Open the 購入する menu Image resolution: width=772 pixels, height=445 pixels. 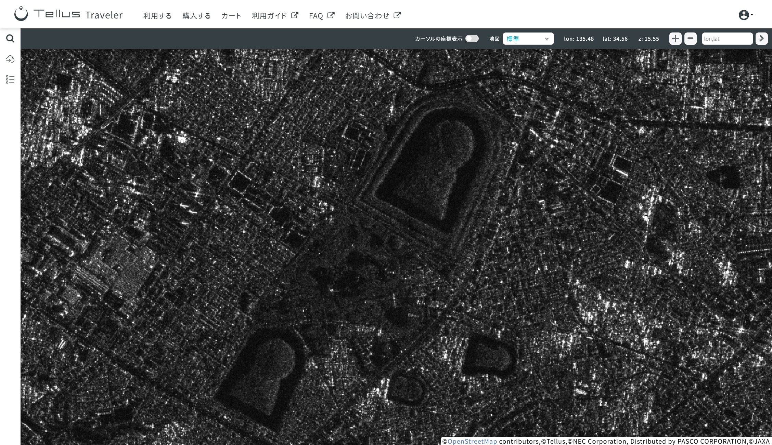tap(196, 16)
